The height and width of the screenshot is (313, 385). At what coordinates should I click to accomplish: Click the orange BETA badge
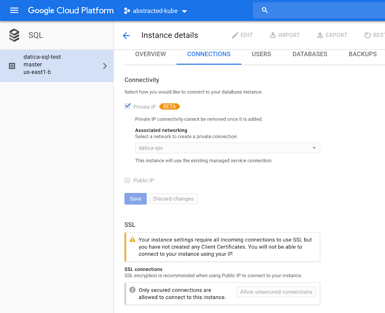(170, 107)
